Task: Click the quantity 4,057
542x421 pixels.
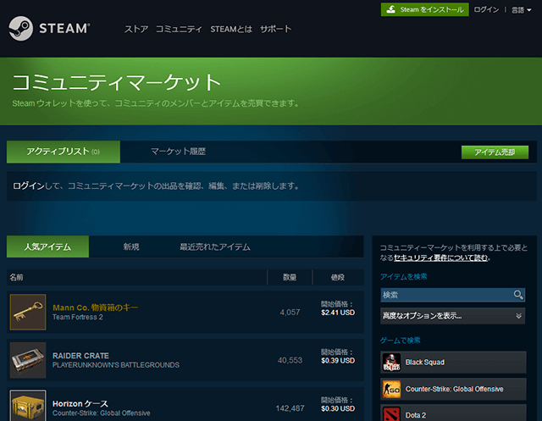Action: tap(290, 312)
